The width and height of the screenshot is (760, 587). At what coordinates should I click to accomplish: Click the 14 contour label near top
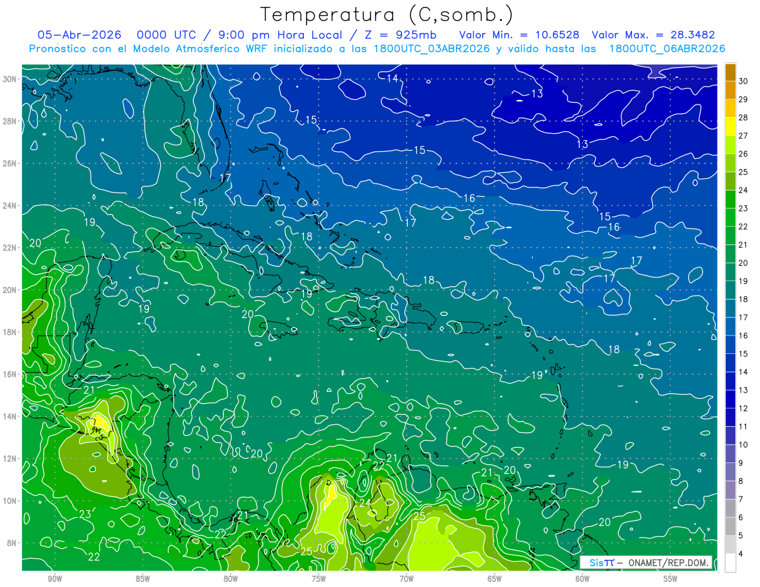[x=393, y=78]
